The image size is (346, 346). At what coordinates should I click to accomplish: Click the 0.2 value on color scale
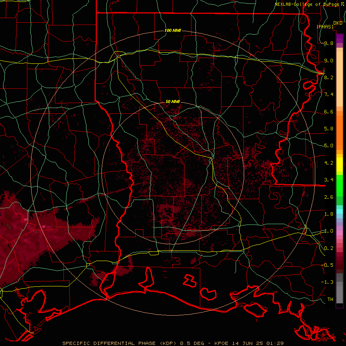329,248
